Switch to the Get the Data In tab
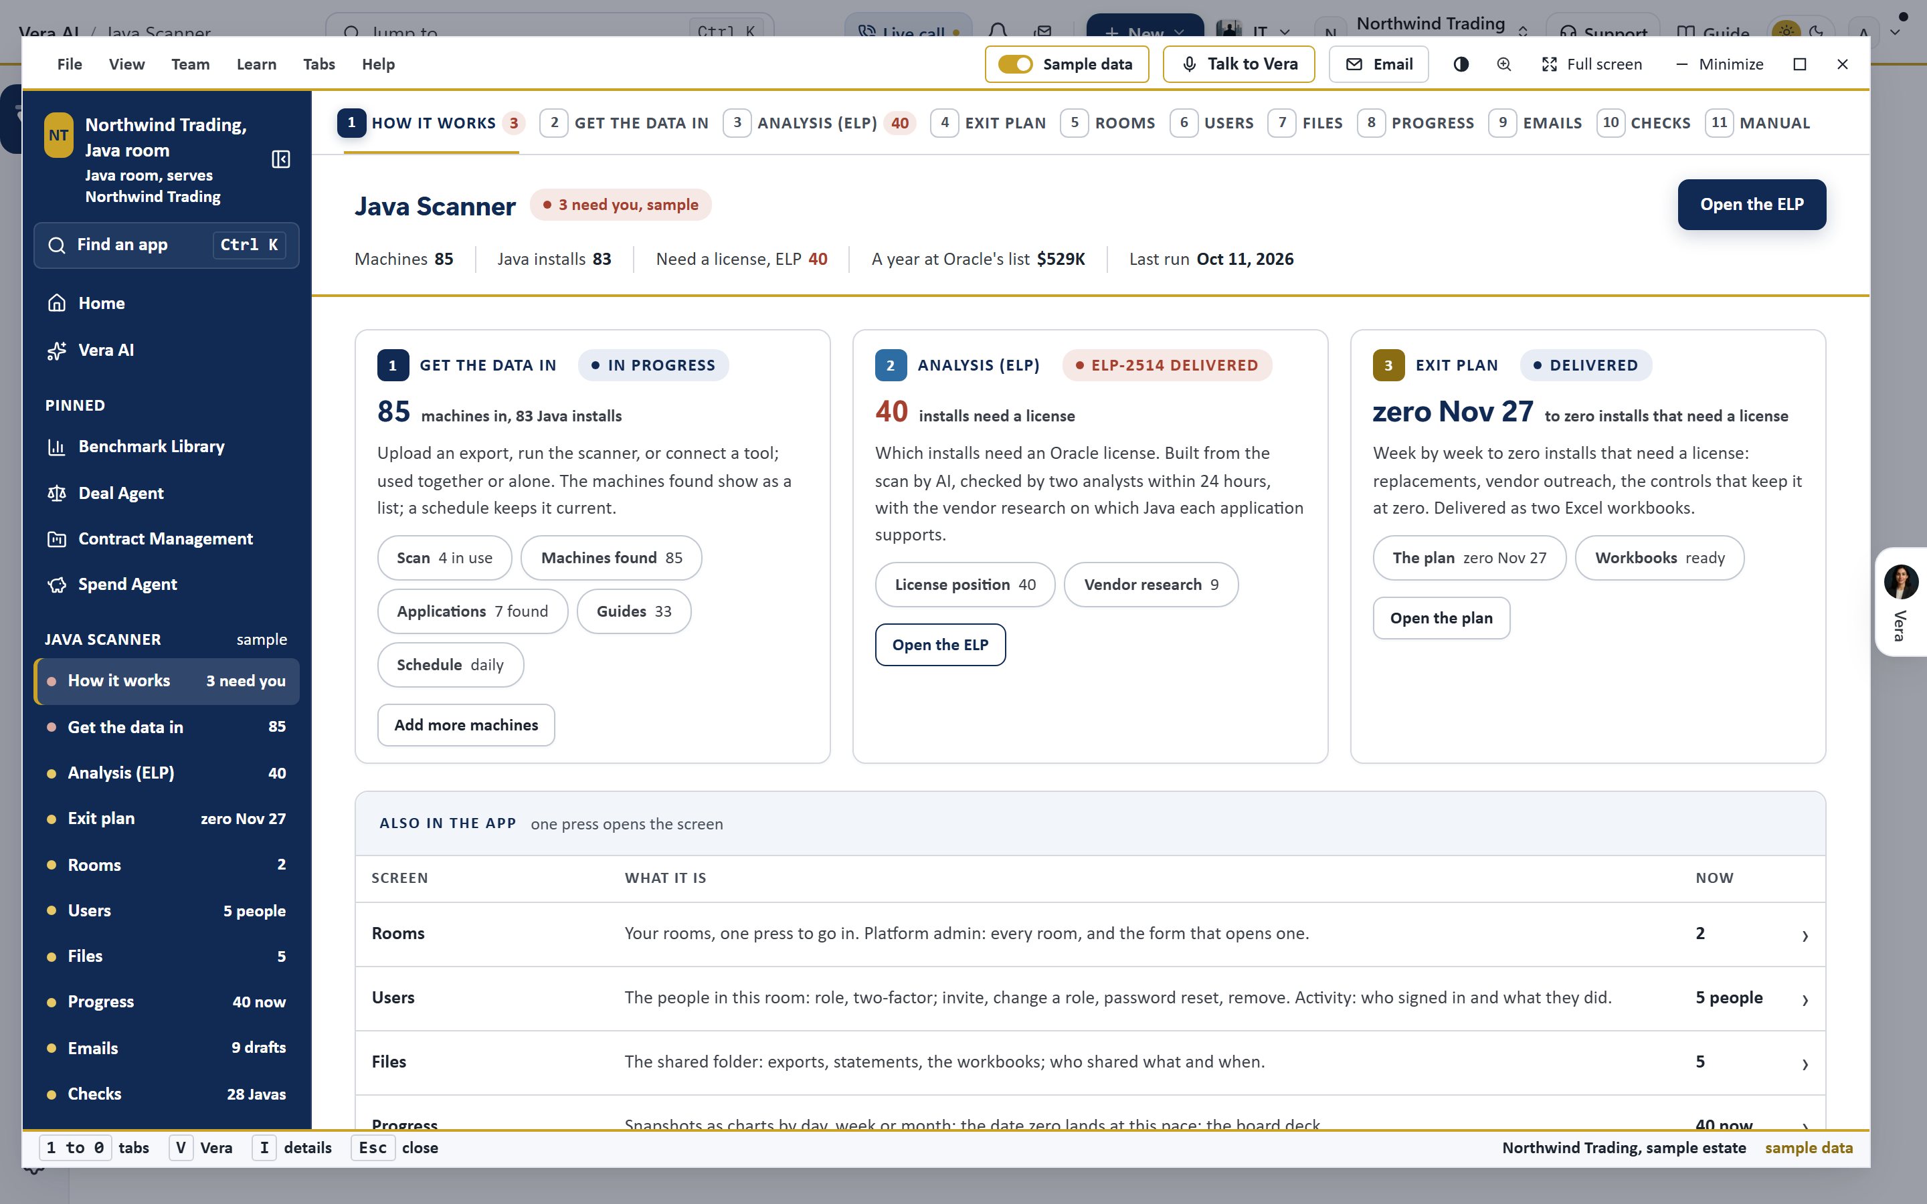Screen dimensions: 1927x1204 624,124
